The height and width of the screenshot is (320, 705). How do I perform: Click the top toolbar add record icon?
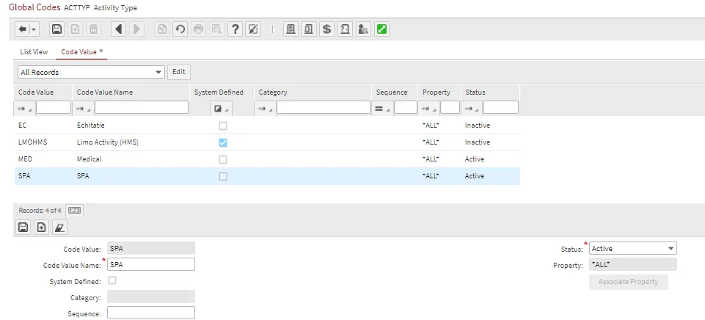[75, 29]
